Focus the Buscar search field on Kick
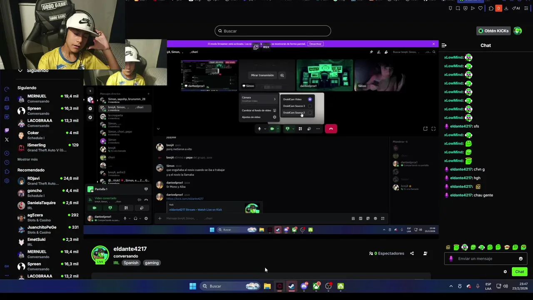 pyautogui.click(x=273, y=31)
